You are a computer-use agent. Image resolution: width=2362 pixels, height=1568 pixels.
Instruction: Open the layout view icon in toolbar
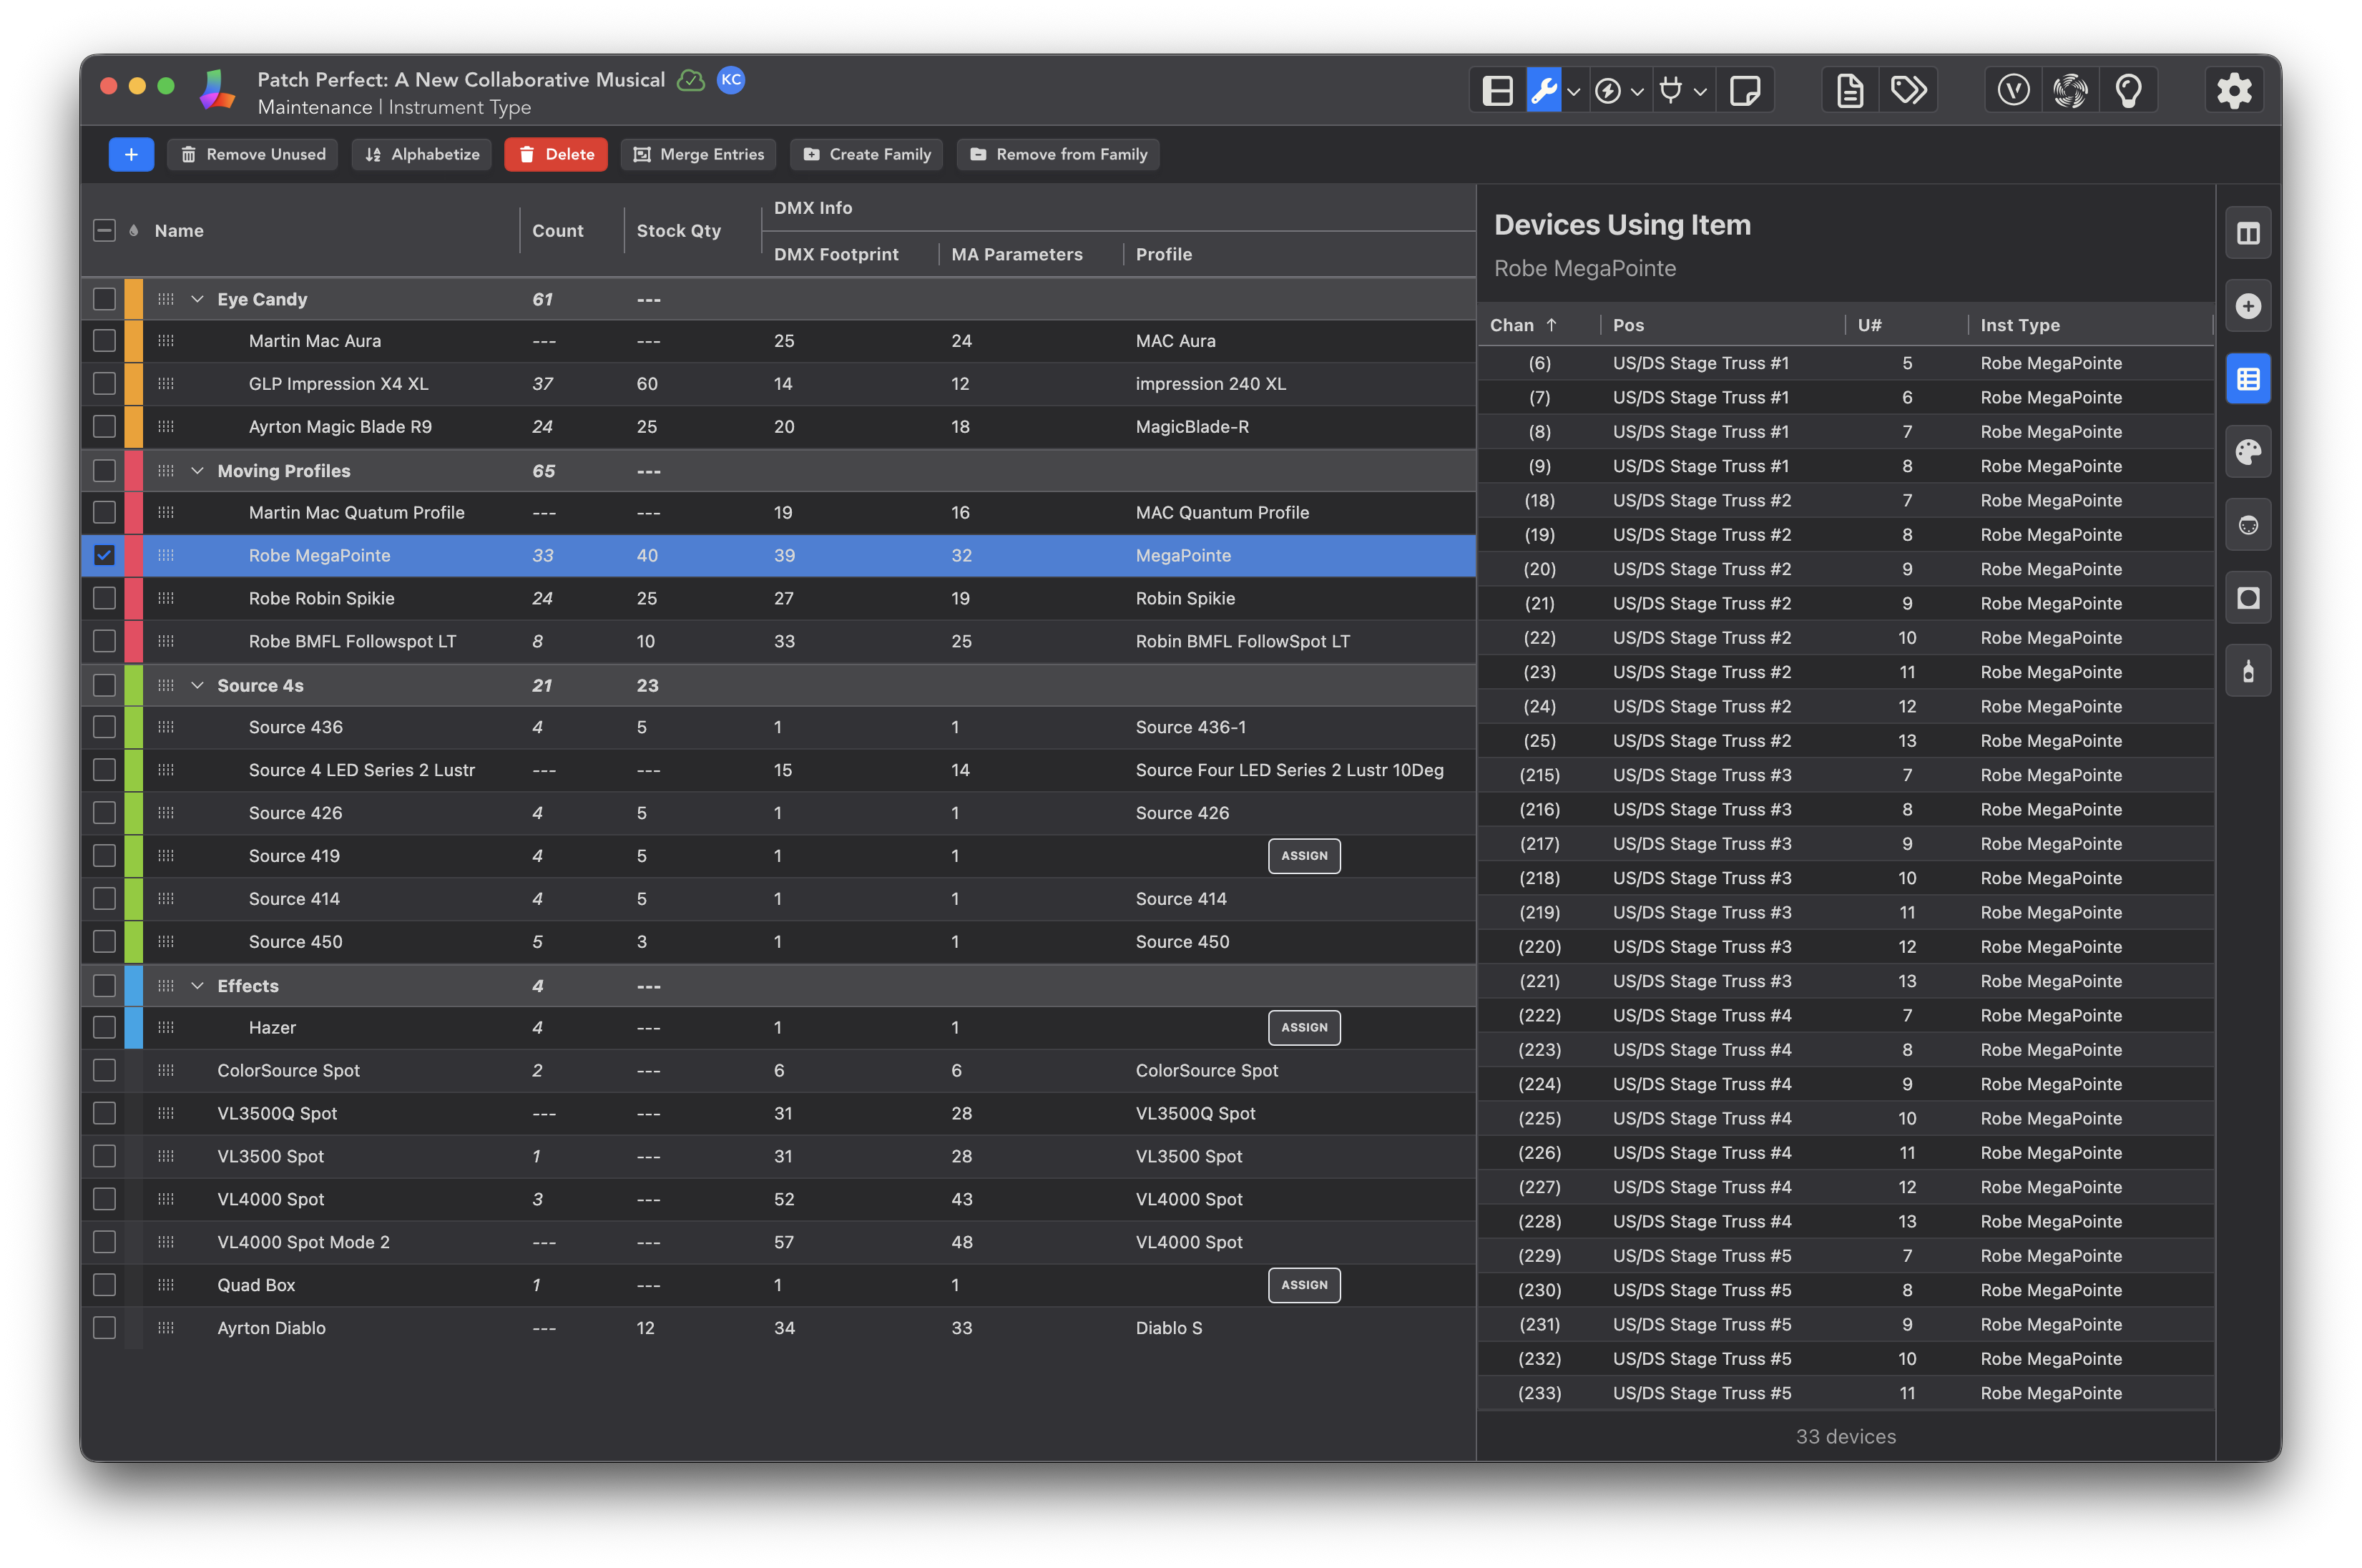click(1497, 91)
